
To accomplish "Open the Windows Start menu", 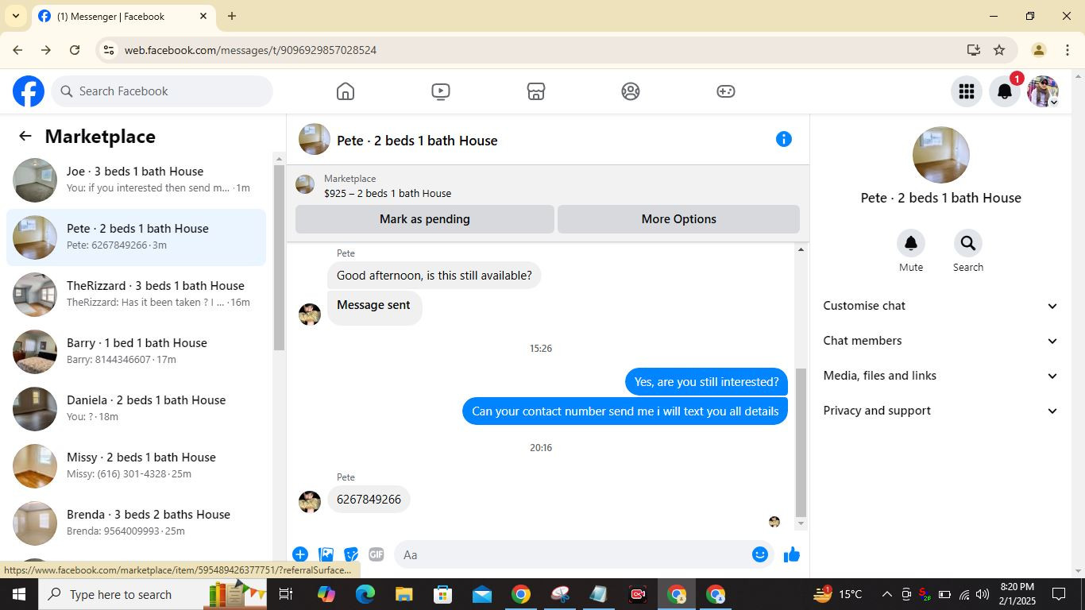I will (18, 594).
